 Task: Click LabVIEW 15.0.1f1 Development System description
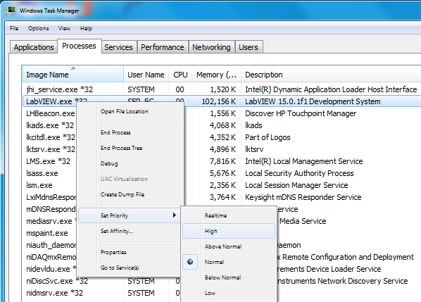click(313, 101)
